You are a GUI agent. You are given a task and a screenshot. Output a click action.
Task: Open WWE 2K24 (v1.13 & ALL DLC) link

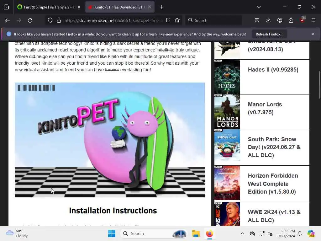click(x=274, y=216)
